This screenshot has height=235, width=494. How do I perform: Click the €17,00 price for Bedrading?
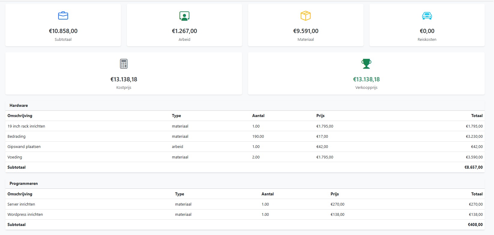(322, 137)
